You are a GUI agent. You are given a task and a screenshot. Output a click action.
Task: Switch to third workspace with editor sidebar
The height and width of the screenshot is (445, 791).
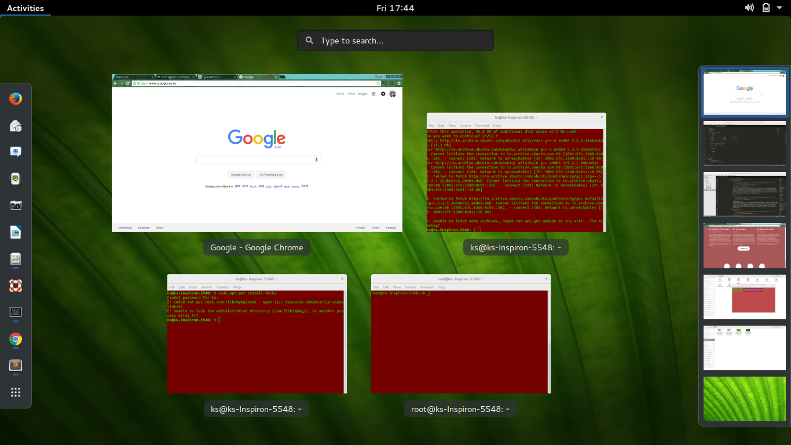point(745,195)
